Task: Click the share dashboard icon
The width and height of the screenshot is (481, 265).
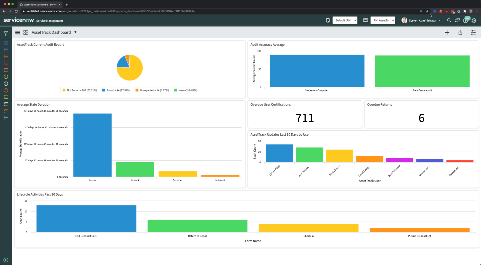Action: (x=460, y=32)
